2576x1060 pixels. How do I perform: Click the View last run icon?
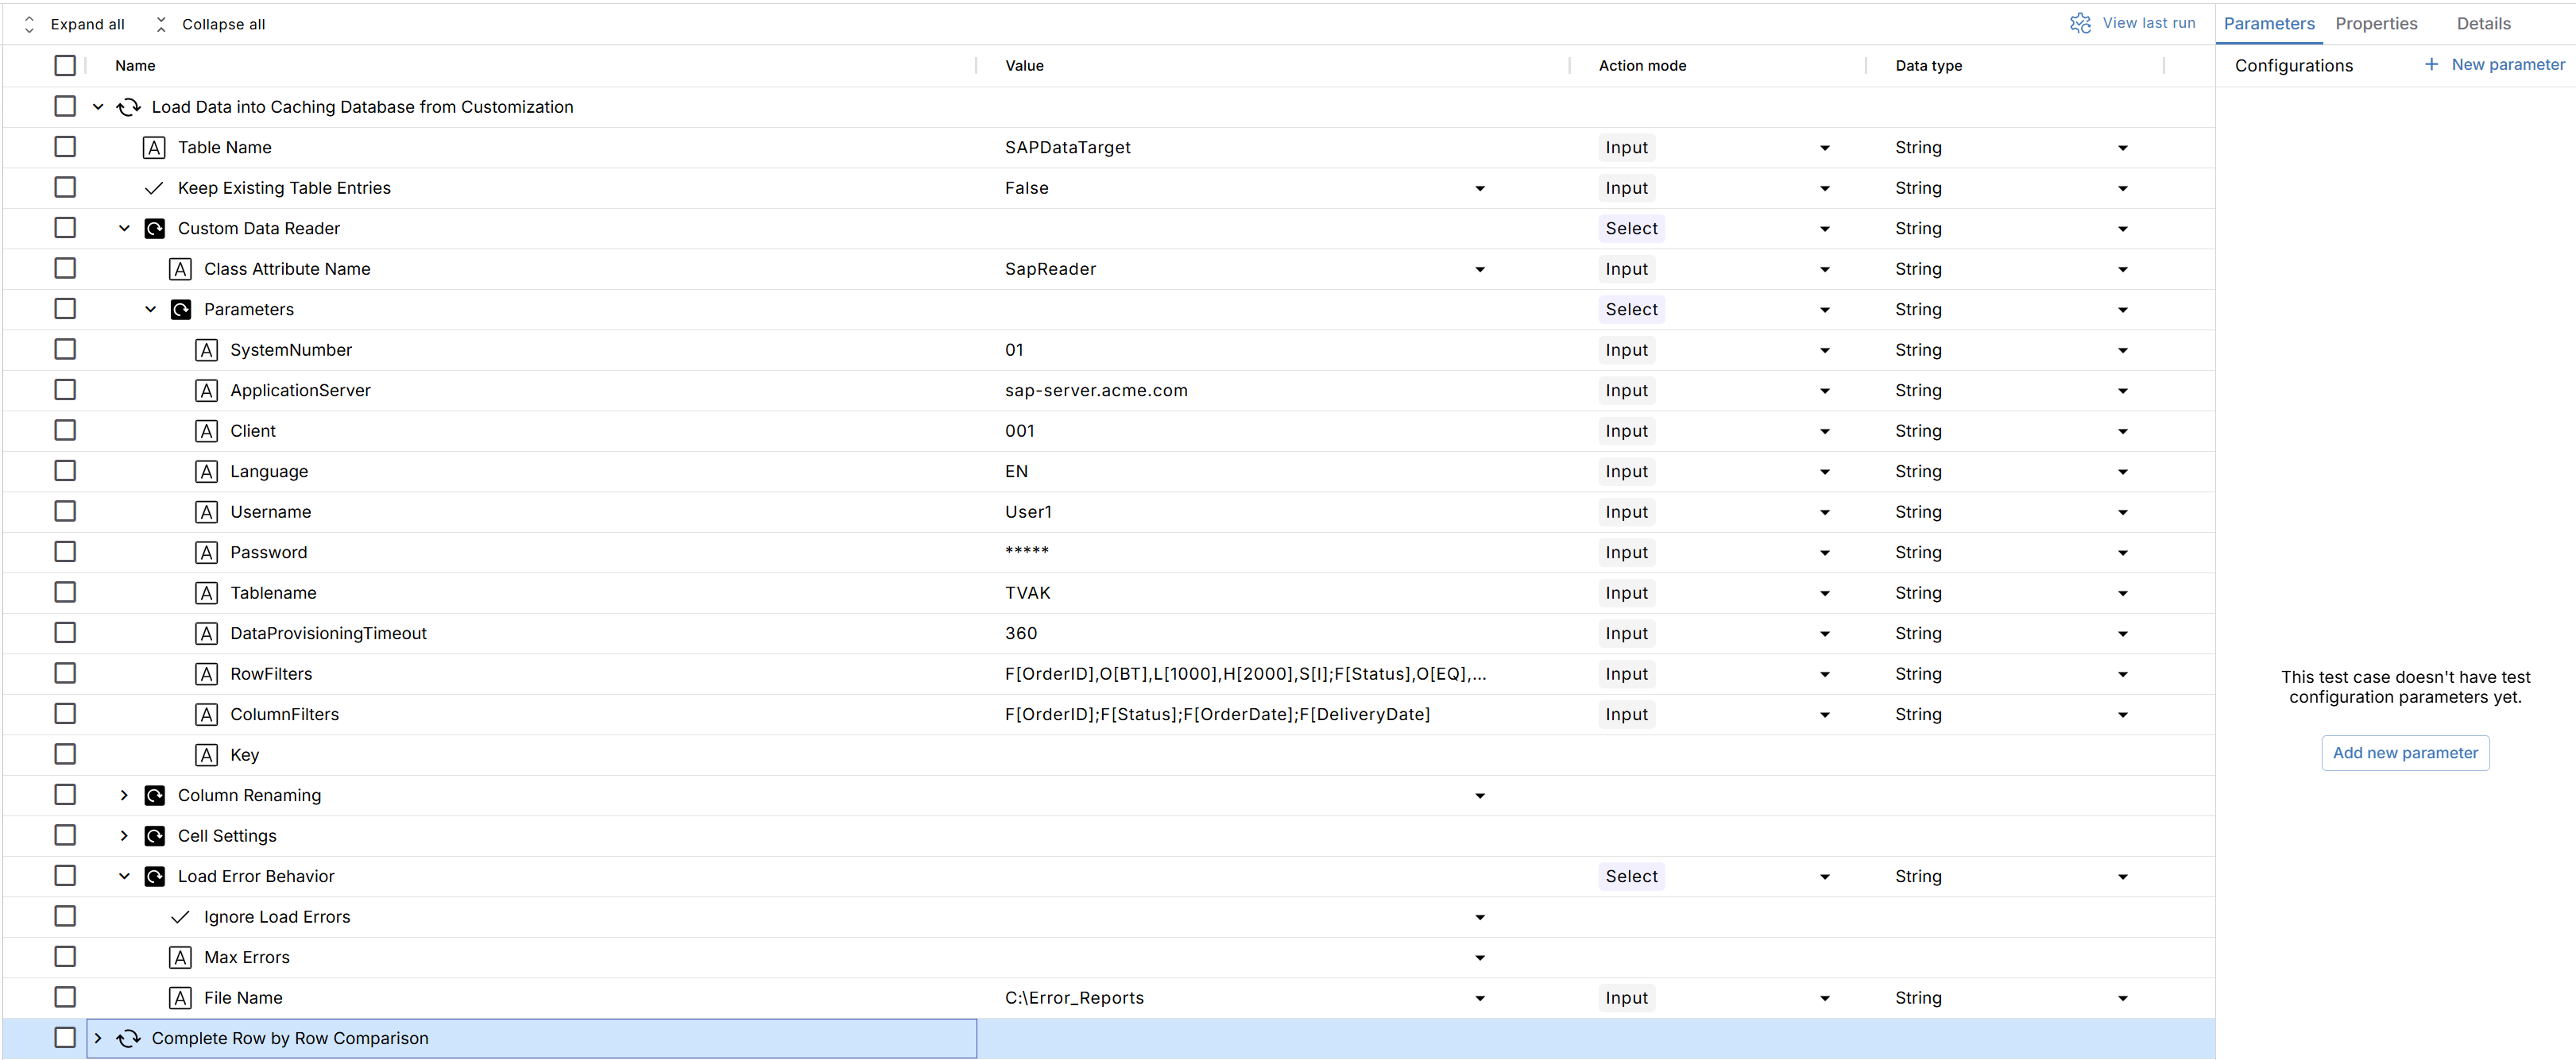click(x=2080, y=23)
